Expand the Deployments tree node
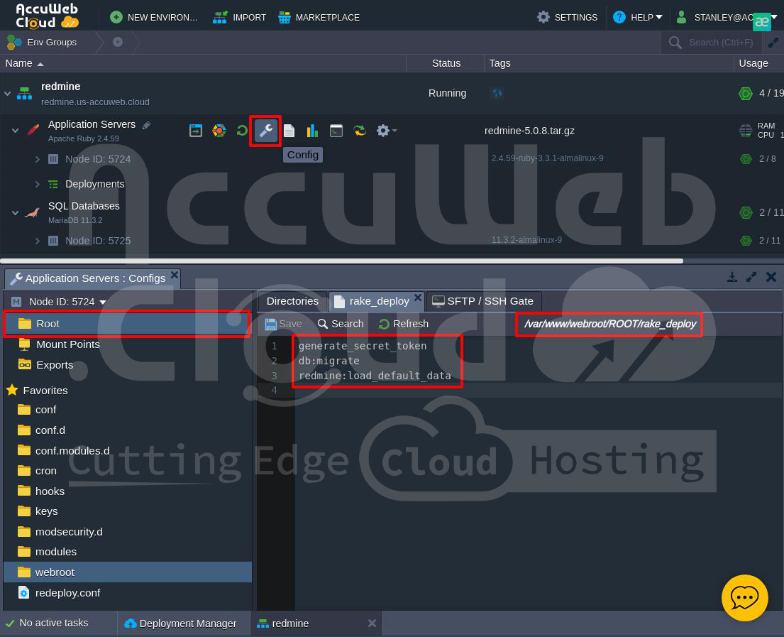The width and height of the screenshot is (784, 637). click(38, 184)
